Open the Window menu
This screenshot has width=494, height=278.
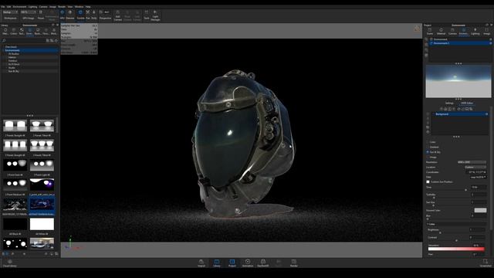point(79,7)
